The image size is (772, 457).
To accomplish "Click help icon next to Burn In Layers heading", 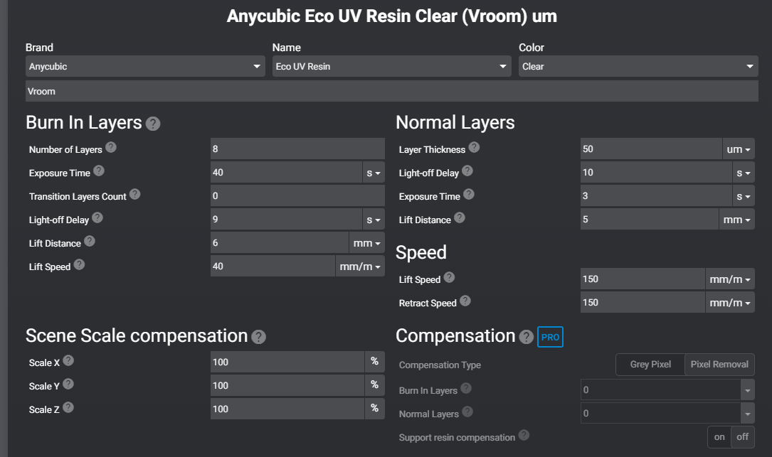I will 153,124.
